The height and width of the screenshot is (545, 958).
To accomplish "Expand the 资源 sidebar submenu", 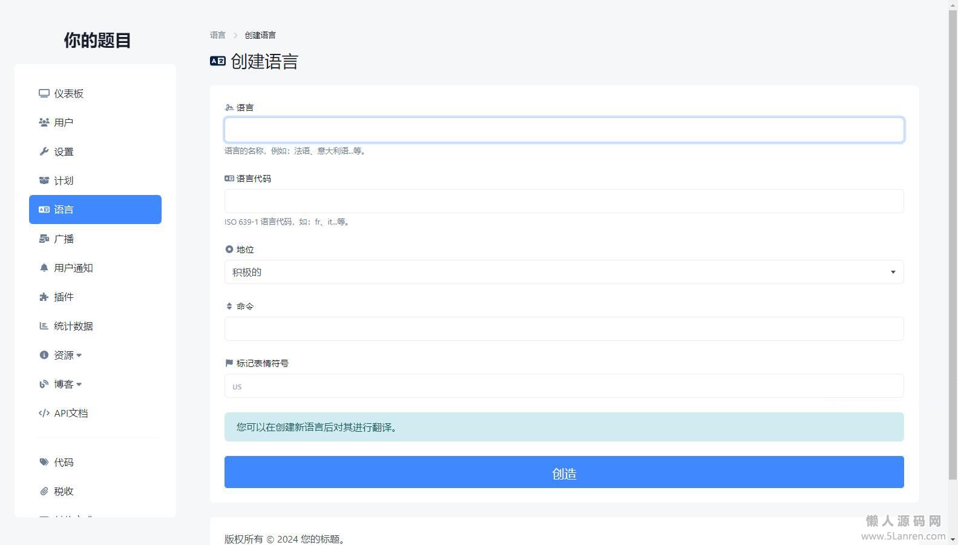I will point(67,355).
